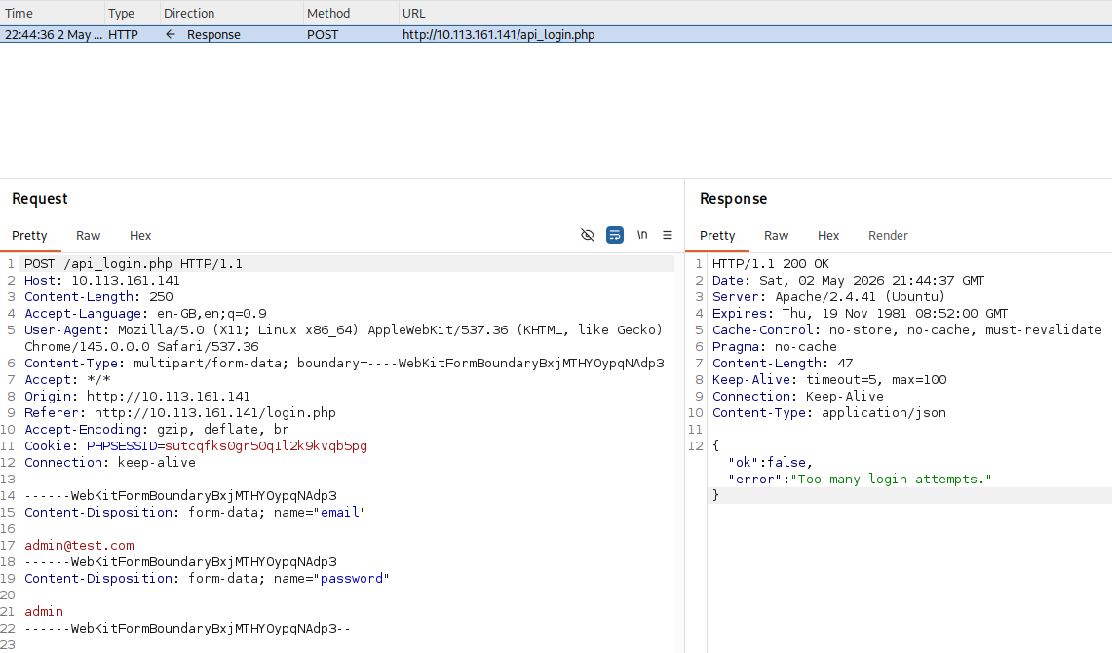The image size is (1112, 653).
Task: Click the Content-Type application/json line
Action: [829, 412]
